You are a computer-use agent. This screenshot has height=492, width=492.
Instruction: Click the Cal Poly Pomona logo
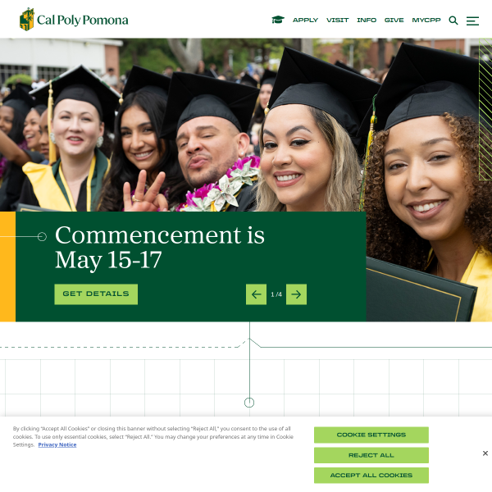click(74, 20)
